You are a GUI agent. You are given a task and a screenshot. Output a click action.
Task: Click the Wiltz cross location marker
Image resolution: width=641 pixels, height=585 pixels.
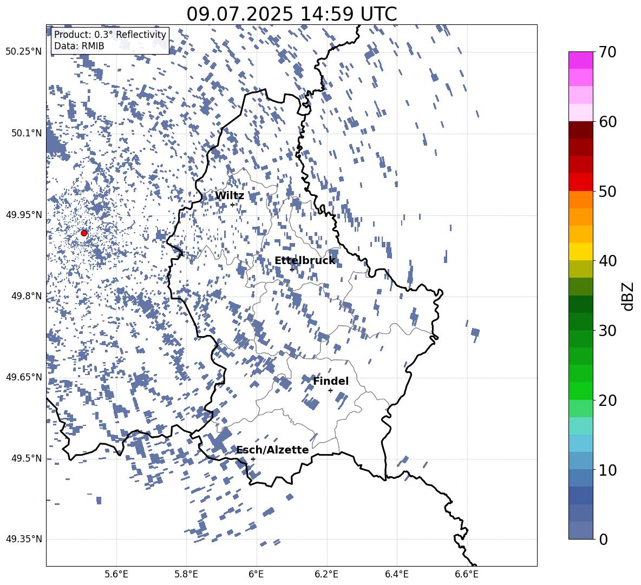pos(232,205)
